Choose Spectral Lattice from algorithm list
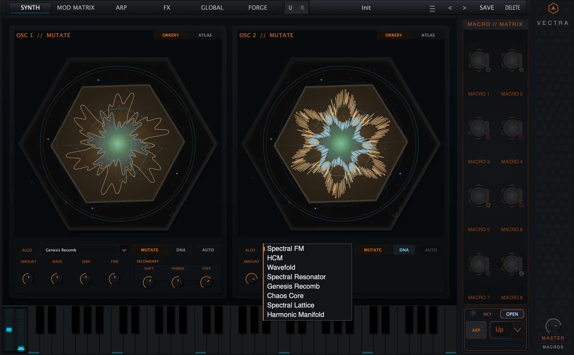The height and width of the screenshot is (355, 574). 307,305
